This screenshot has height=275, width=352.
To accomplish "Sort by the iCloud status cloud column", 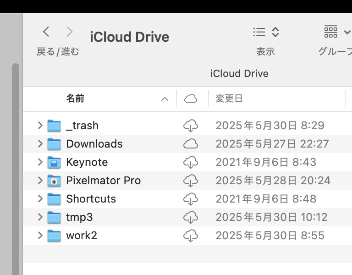I will (x=191, y=99).
